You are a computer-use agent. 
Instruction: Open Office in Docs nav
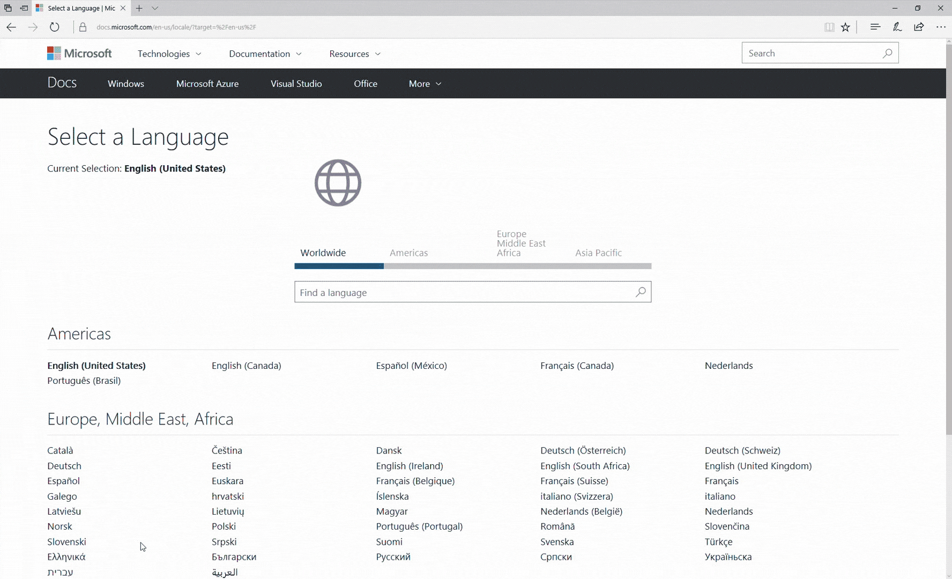[366, 84]
